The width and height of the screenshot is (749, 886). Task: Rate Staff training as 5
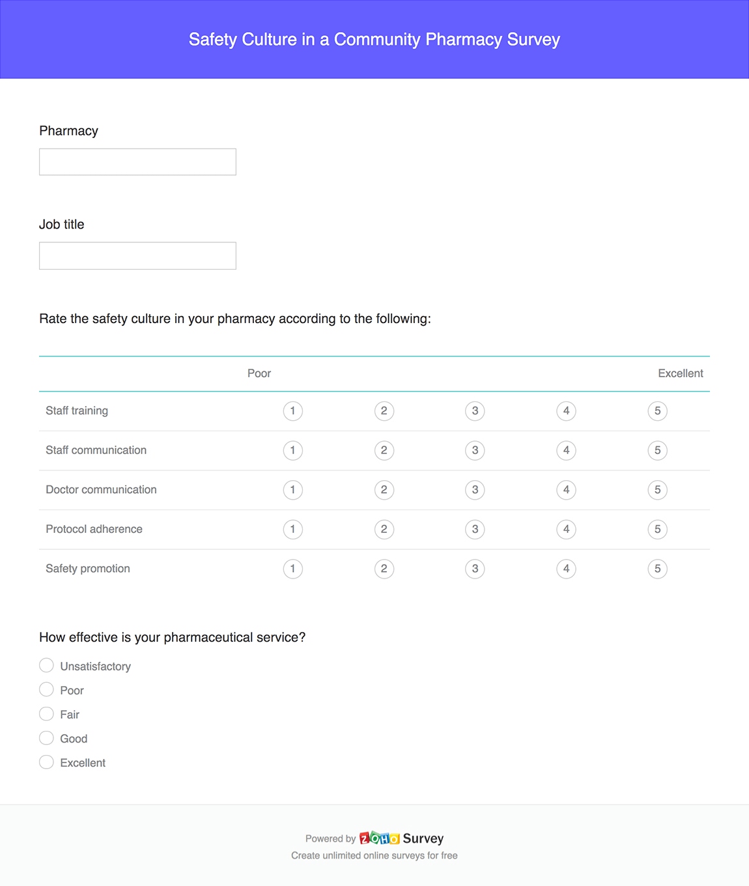[657, 411]
